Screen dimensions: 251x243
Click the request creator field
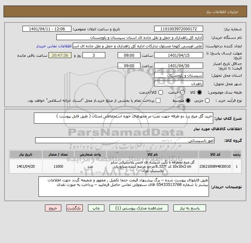click(x=138, y=46)
